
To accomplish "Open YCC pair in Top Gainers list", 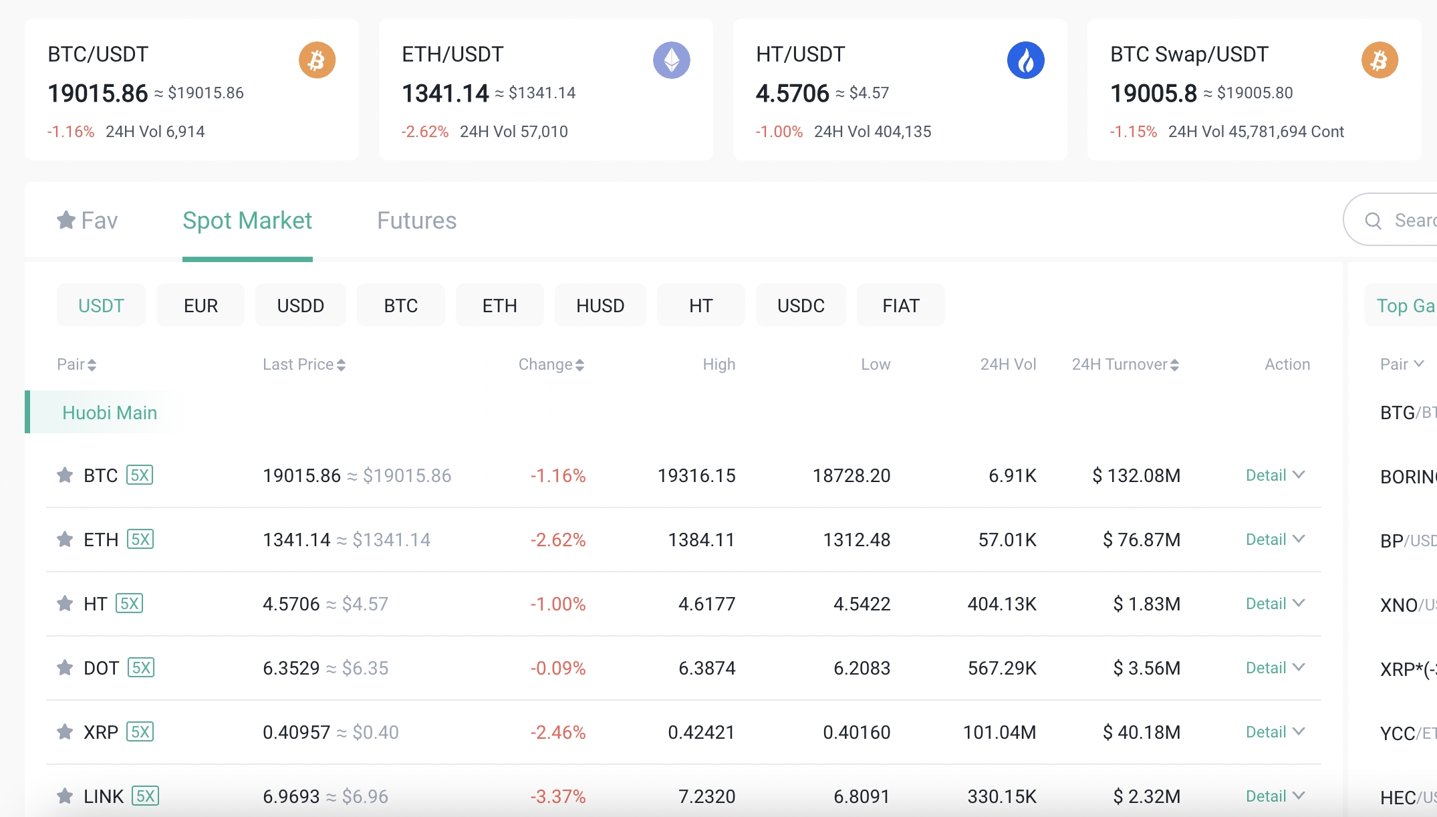I will pyautogui.click(x=1408, y=733).
